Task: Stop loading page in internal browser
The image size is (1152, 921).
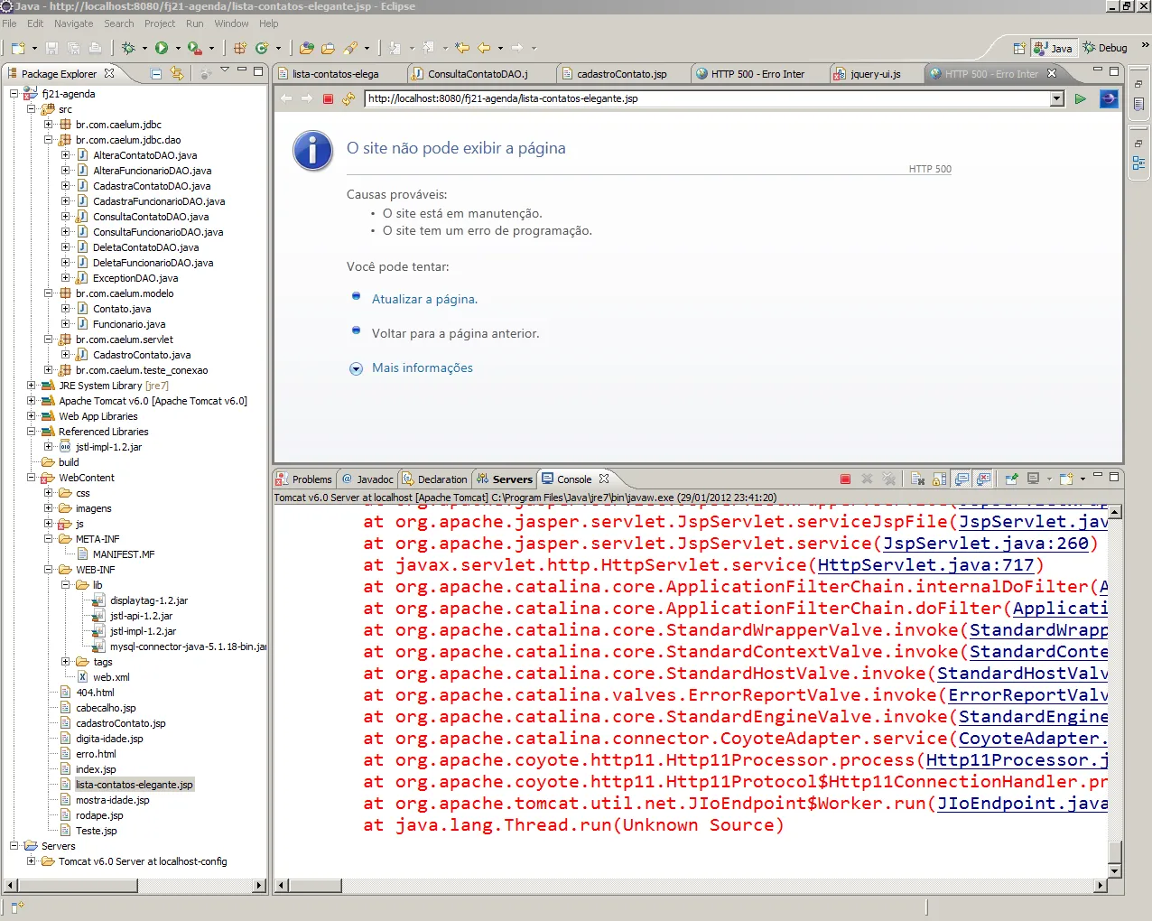Action: pyautogui.click(x=328, y=98)
